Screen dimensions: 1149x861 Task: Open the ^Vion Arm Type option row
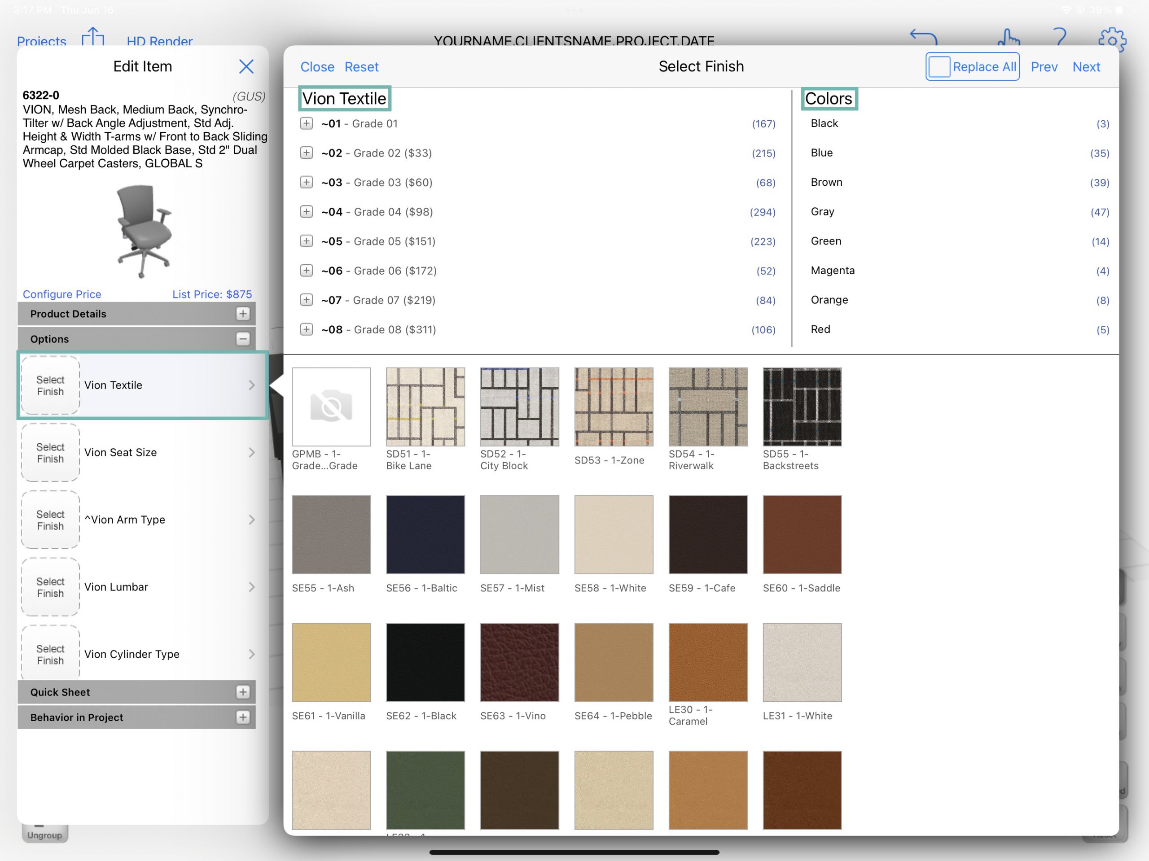coord(143,519)
